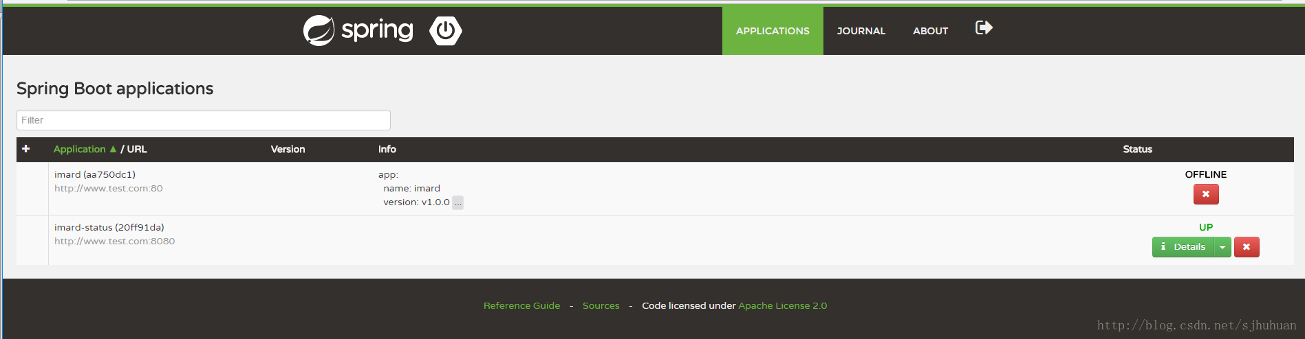Select the imard-status (20ff91da) application name
Viewport: 1305px width, 339px height.
pos(109,227)
